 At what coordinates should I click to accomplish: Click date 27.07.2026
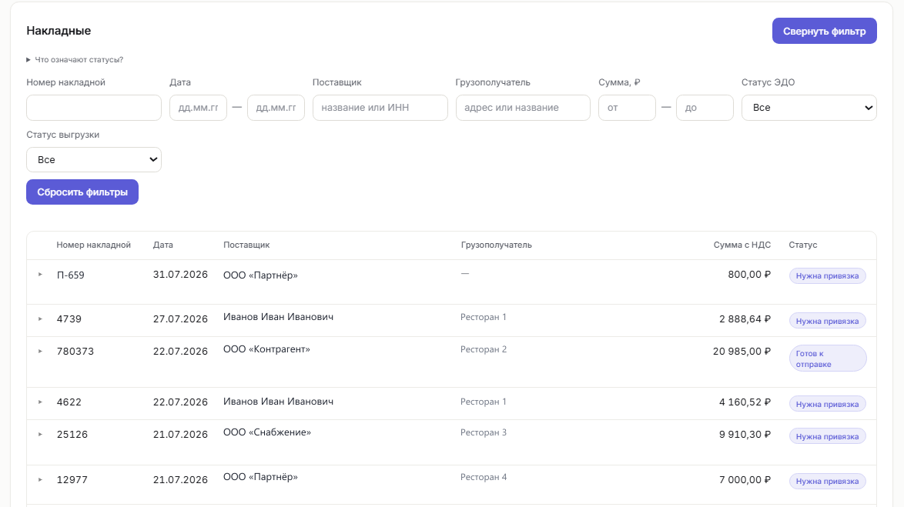click(180, 319)
